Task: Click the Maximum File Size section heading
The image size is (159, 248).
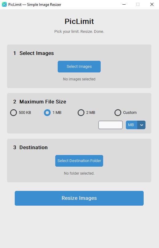Action: 43,102
